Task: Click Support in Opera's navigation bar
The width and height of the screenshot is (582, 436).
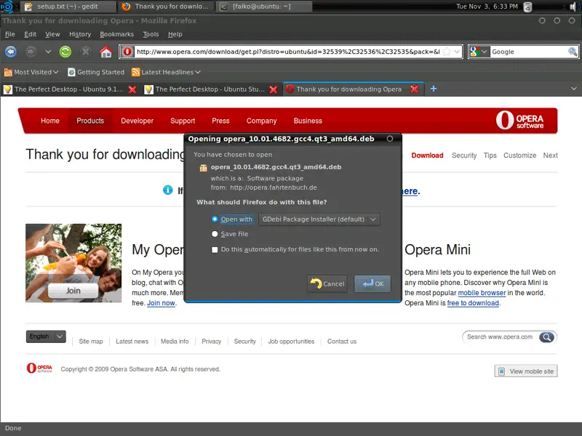Action: pyautogui.click(x=183, y=121)
